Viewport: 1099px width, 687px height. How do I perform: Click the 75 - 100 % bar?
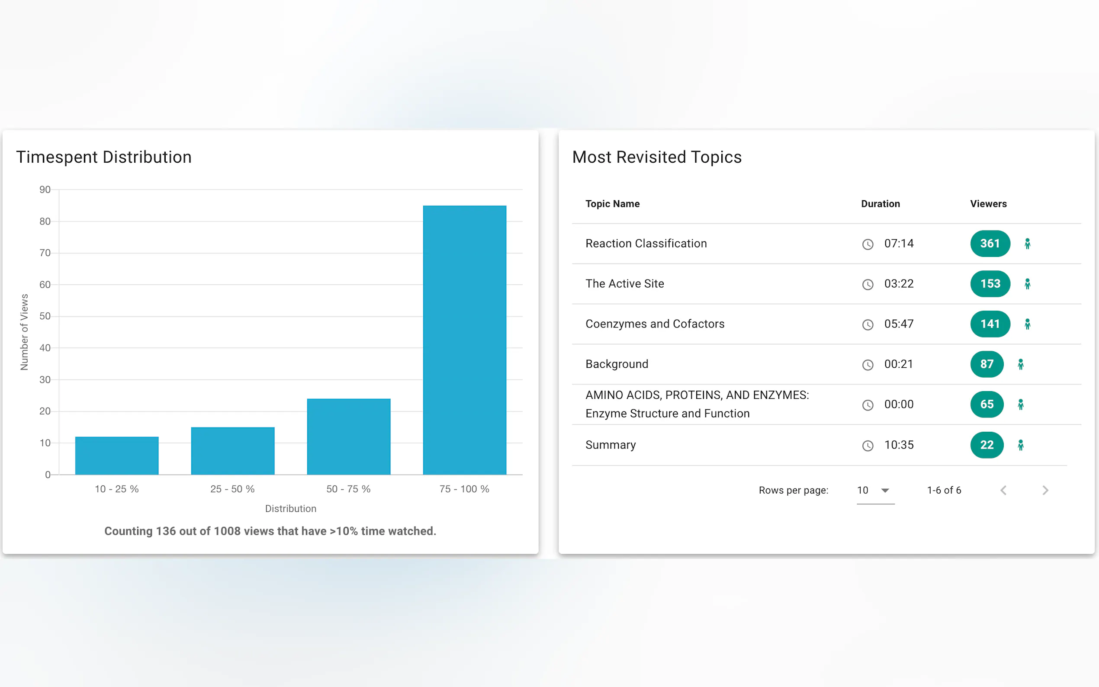coord(464,340)
